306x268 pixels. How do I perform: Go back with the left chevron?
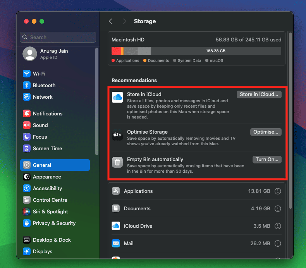click(111, 21)
